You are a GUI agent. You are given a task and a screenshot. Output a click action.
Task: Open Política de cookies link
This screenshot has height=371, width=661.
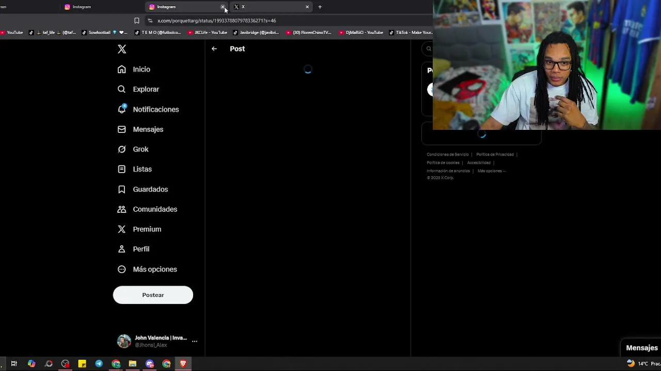443,163
